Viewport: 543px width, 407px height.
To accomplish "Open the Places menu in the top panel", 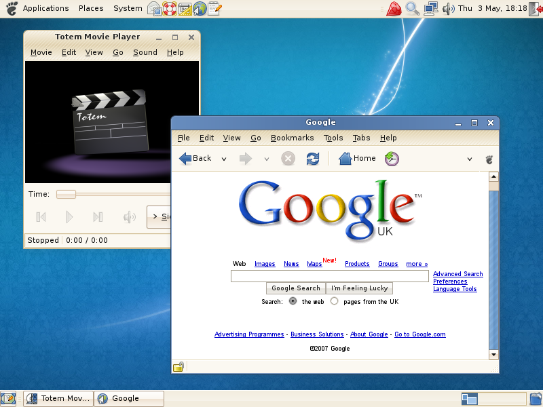I will [x=91, y=8].
